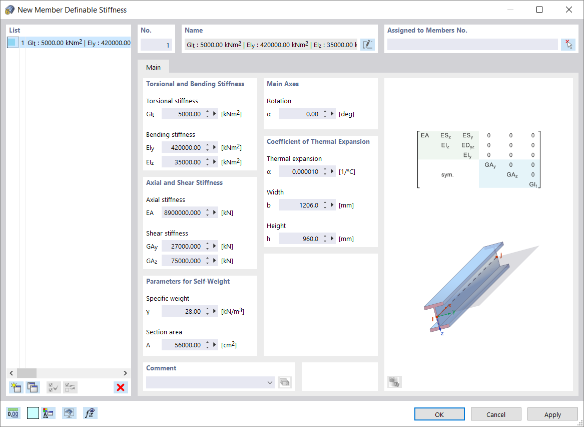The height and width of the screenshot is (427, 584).
Task: Click the height h spinner
Action: 325,239
